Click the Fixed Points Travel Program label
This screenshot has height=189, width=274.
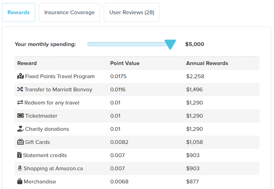60,76
